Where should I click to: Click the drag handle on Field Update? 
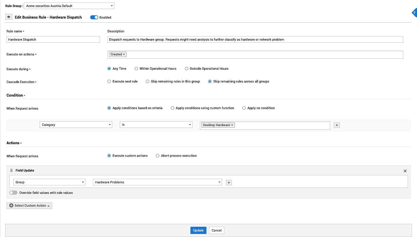pos(11,170)
